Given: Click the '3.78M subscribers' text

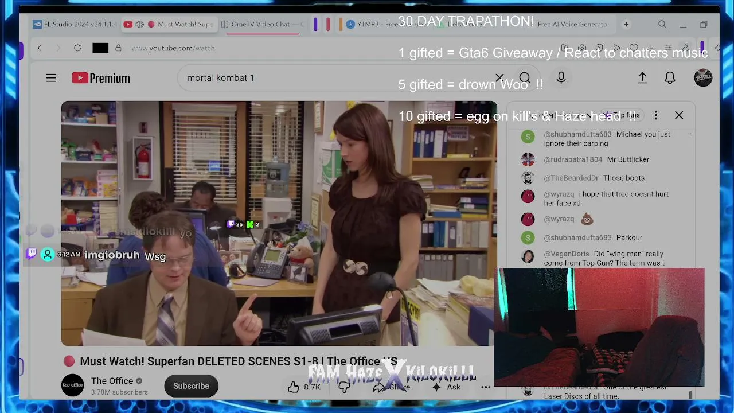Looking at the screenshot, I should pos(119,392).
